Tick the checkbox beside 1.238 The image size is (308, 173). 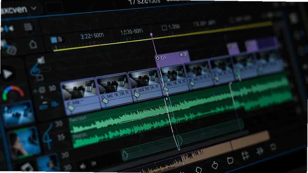coord(164,28)
